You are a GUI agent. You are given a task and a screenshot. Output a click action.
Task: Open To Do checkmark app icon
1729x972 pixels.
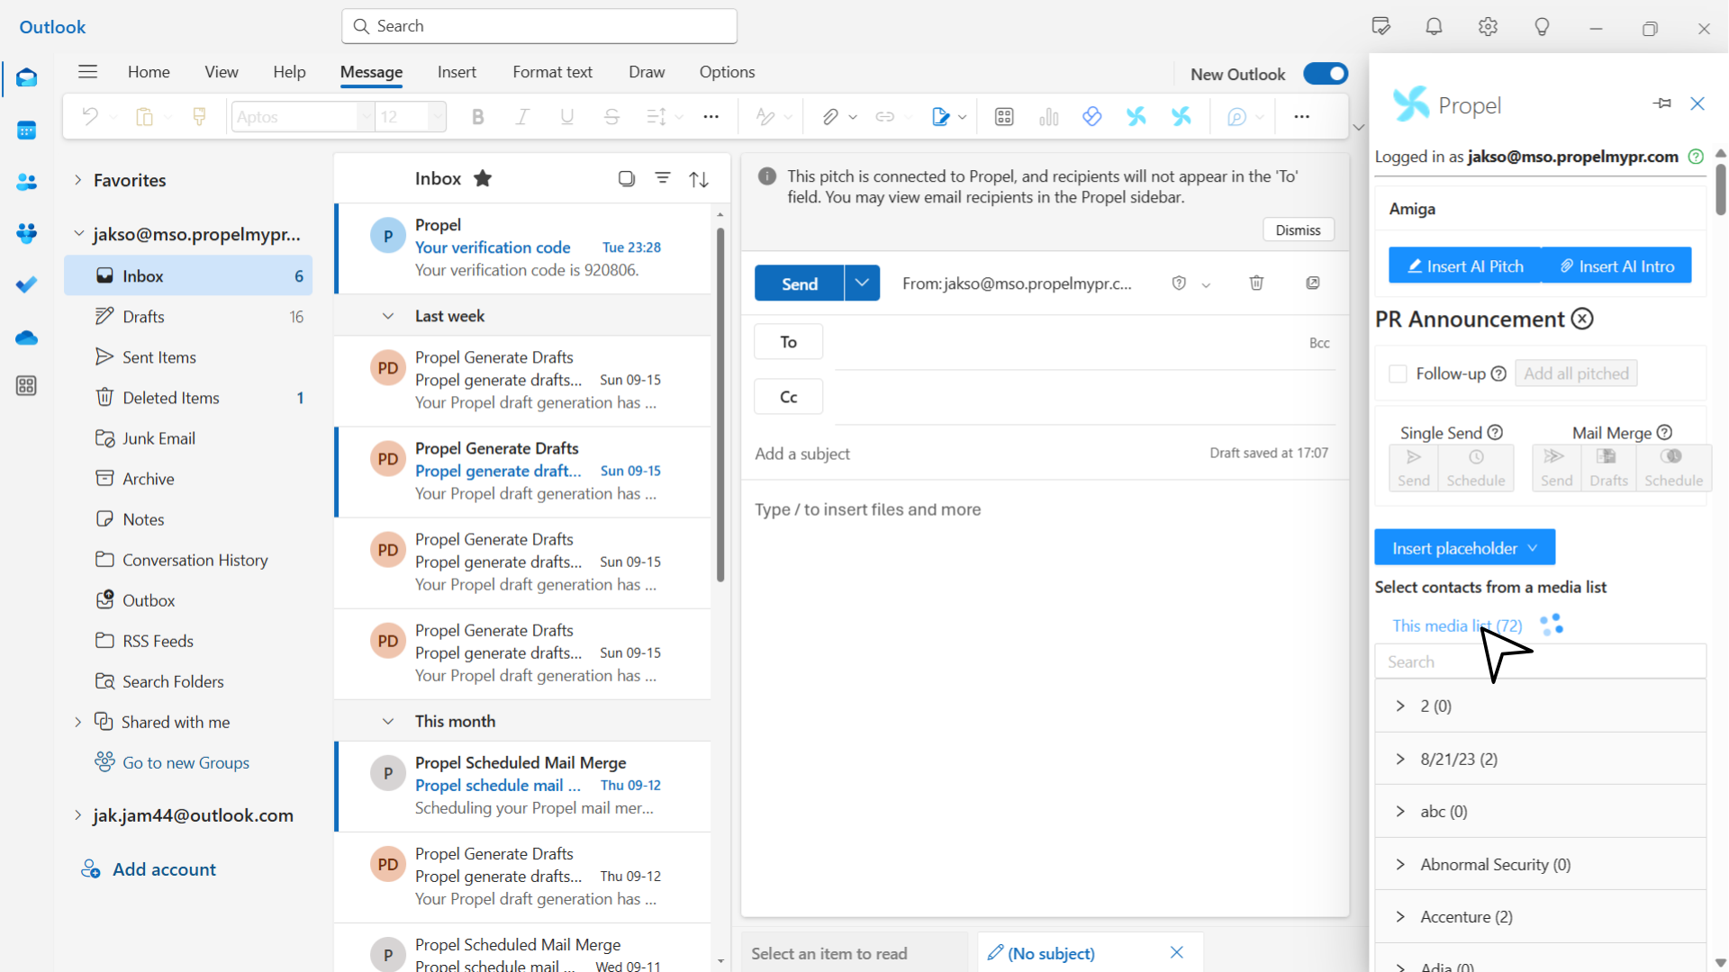pyautogui.click(x=26, y=284)
